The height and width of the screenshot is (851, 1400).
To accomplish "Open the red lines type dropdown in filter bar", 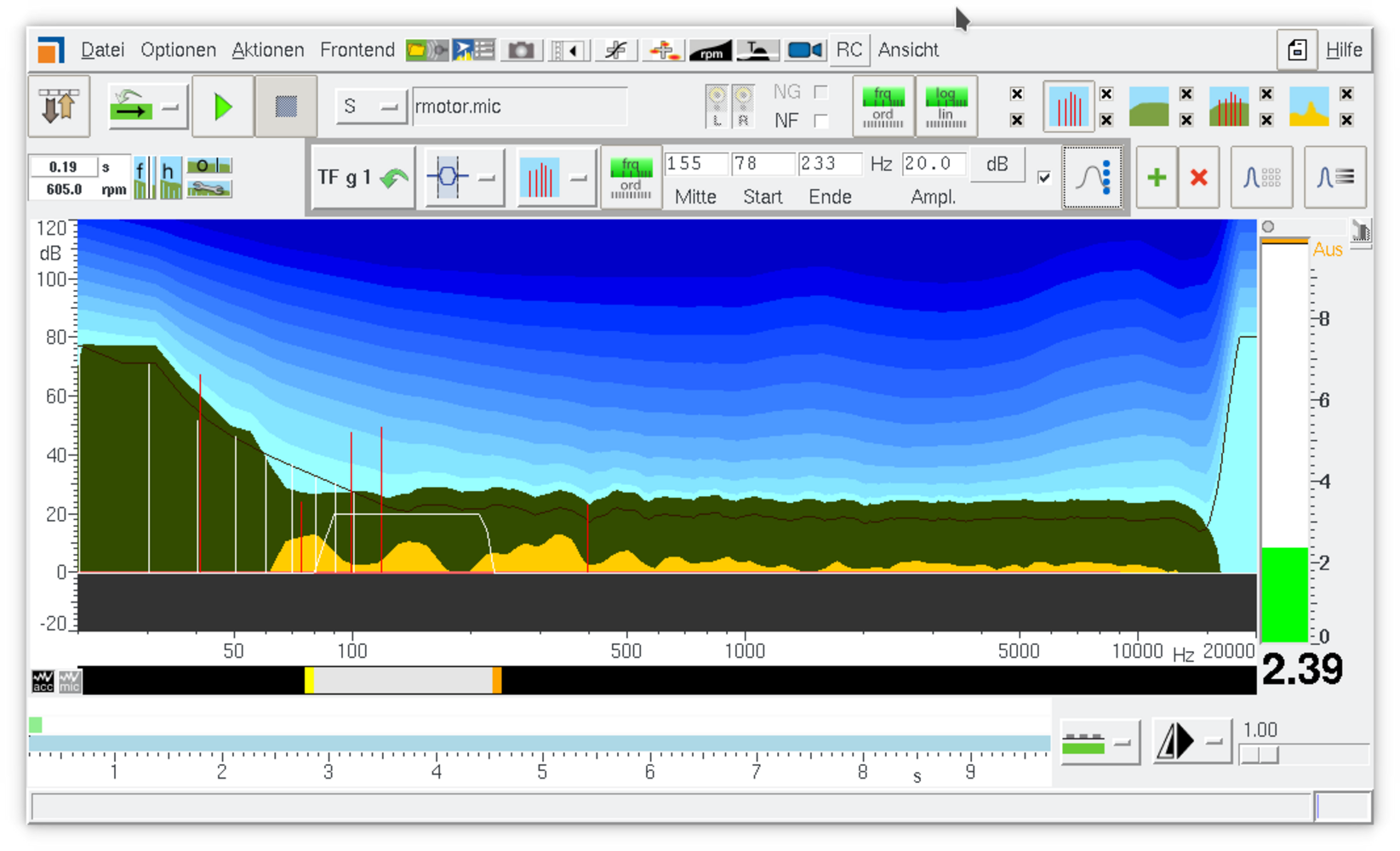I will (x=557, y=177).
